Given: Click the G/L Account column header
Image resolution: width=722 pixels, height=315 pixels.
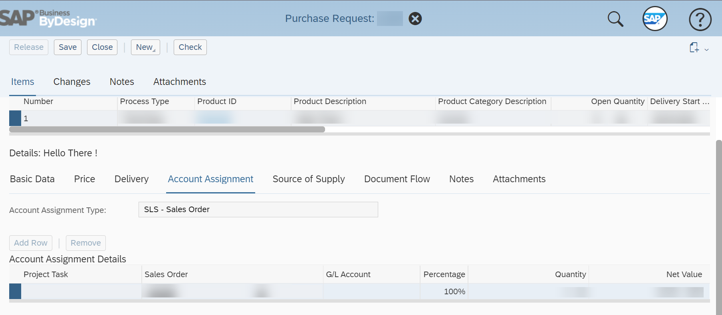Looking at the screenshot, I should 348,274.
